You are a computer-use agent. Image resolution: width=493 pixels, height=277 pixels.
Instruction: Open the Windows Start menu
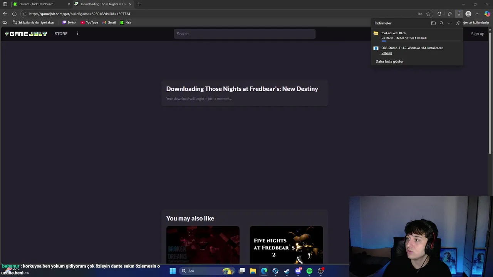pyautogui.click(x=173, y=271)
